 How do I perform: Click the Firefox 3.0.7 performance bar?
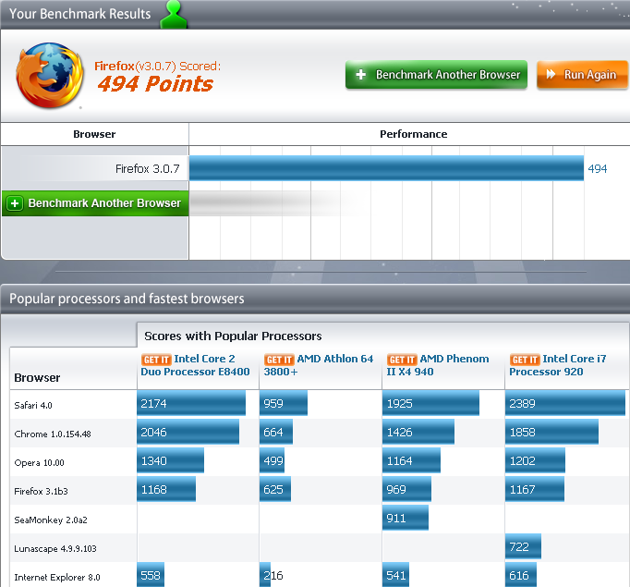(x=386, y=168)
